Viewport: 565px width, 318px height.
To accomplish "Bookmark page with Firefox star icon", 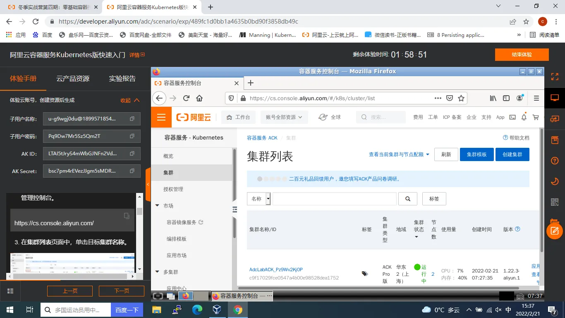I will coord(461,98).
